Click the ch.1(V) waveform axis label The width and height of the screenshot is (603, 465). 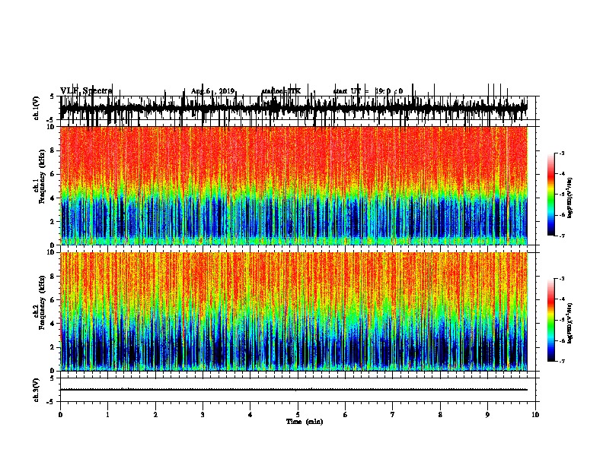(x=36, y=108)
